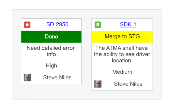Click blank header space right of SDK-1 link
This screenshot has height=110, width=171.
(145, 25)
